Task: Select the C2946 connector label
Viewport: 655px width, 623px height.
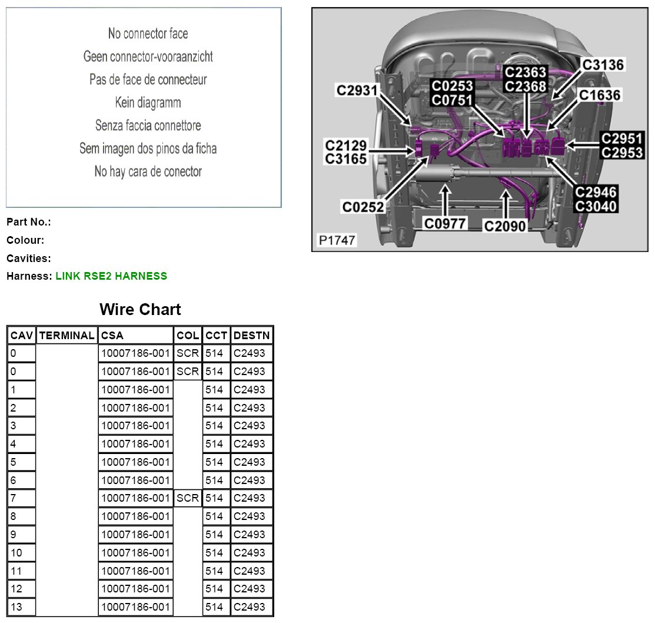Action: click(x=596, y=192)
